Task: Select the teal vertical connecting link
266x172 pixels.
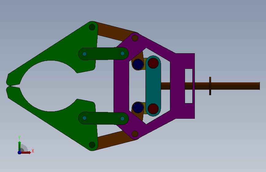Action: (x=153, y=86)
